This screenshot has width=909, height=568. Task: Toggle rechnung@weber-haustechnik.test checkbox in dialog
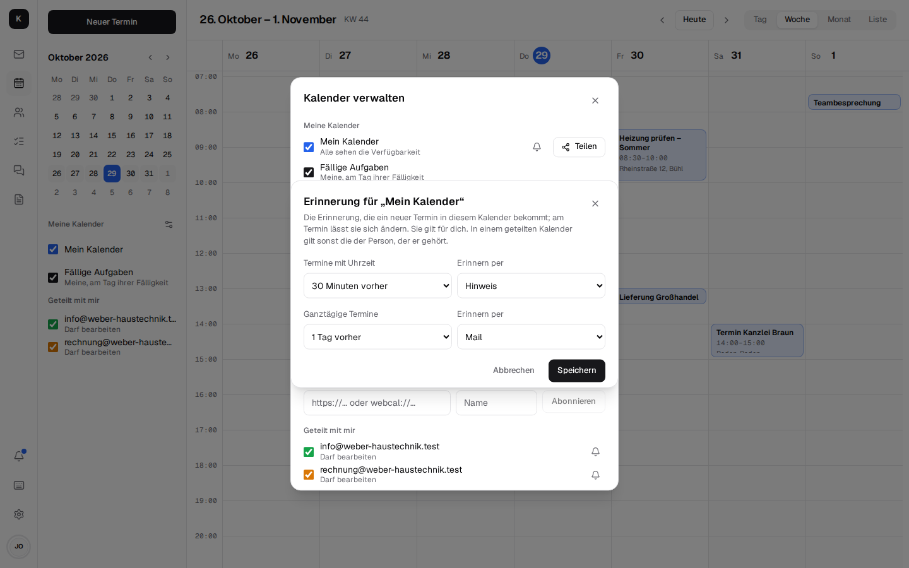click(x=309, y=475)
